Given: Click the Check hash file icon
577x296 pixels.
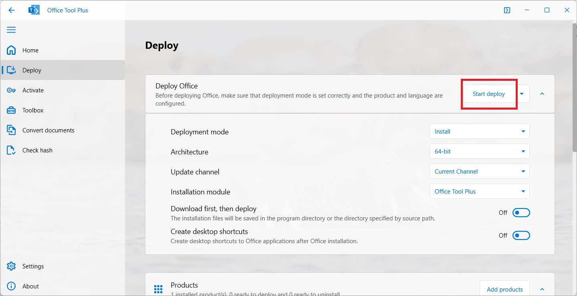Looking at the screenshot, I should [11, 150].
